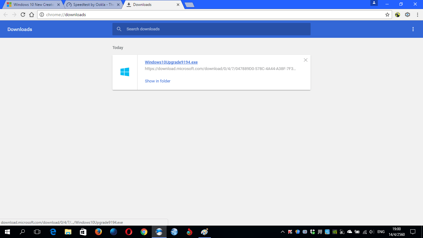Screen dimensions: 423x238
Task: Click the ENG input language indicator
Action: click(381, 232)
